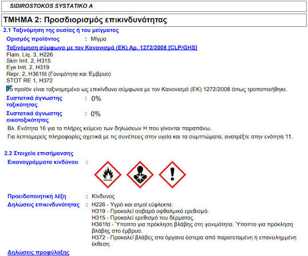Select heading 2.2 Στοιχεία επισήμανσης
Viewport: 308px width, 256px height.
tap(39, 153)
